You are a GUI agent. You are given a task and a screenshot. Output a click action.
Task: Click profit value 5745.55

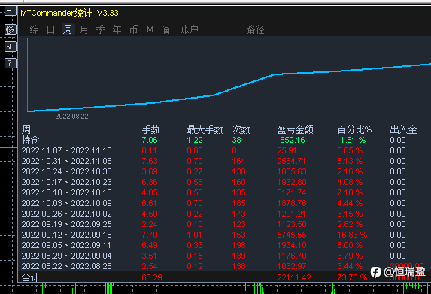292,235
